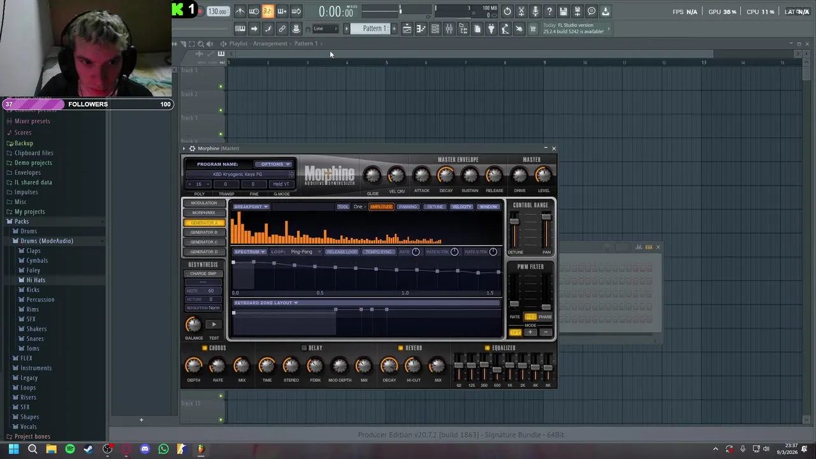Click the master LEVEL knob
Image resolution: width=816 pixels, height=459 pixels.
[x=543, y=175]
